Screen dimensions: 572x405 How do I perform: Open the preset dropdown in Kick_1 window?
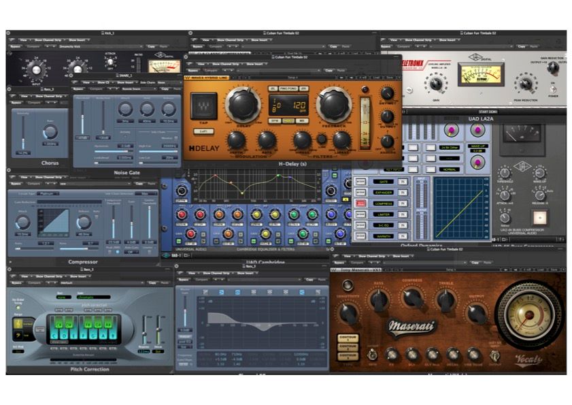pos(101,46)
